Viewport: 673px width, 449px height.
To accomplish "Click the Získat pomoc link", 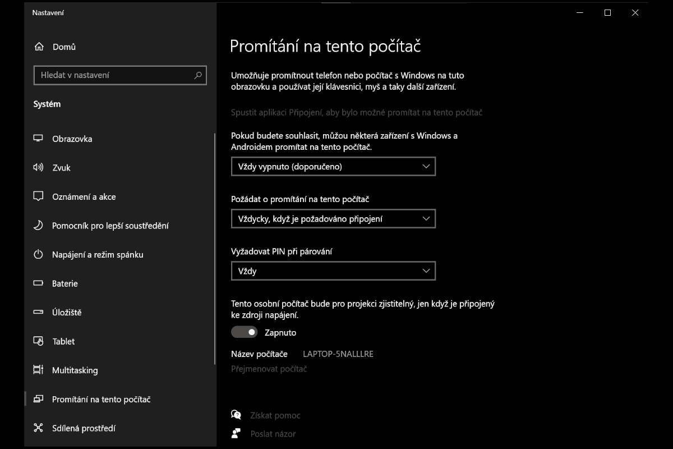I will coord(275,415).
